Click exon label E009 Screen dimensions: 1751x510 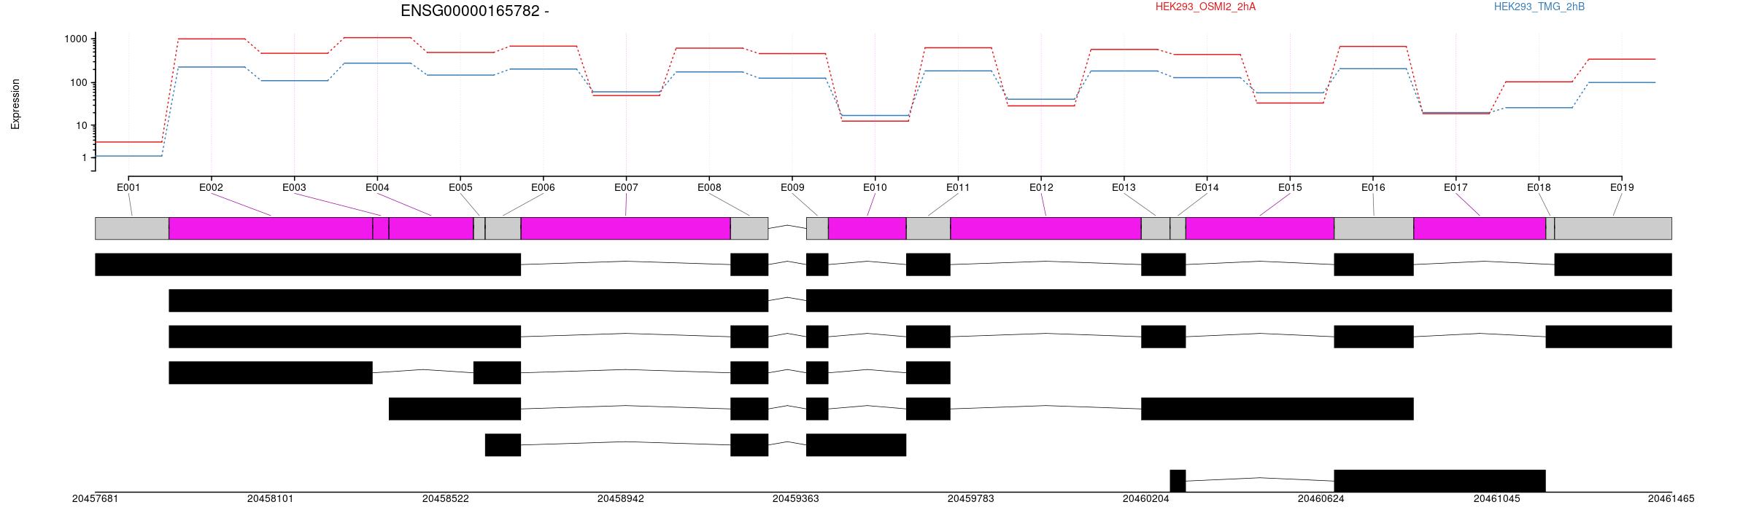[x=792, y=187]
